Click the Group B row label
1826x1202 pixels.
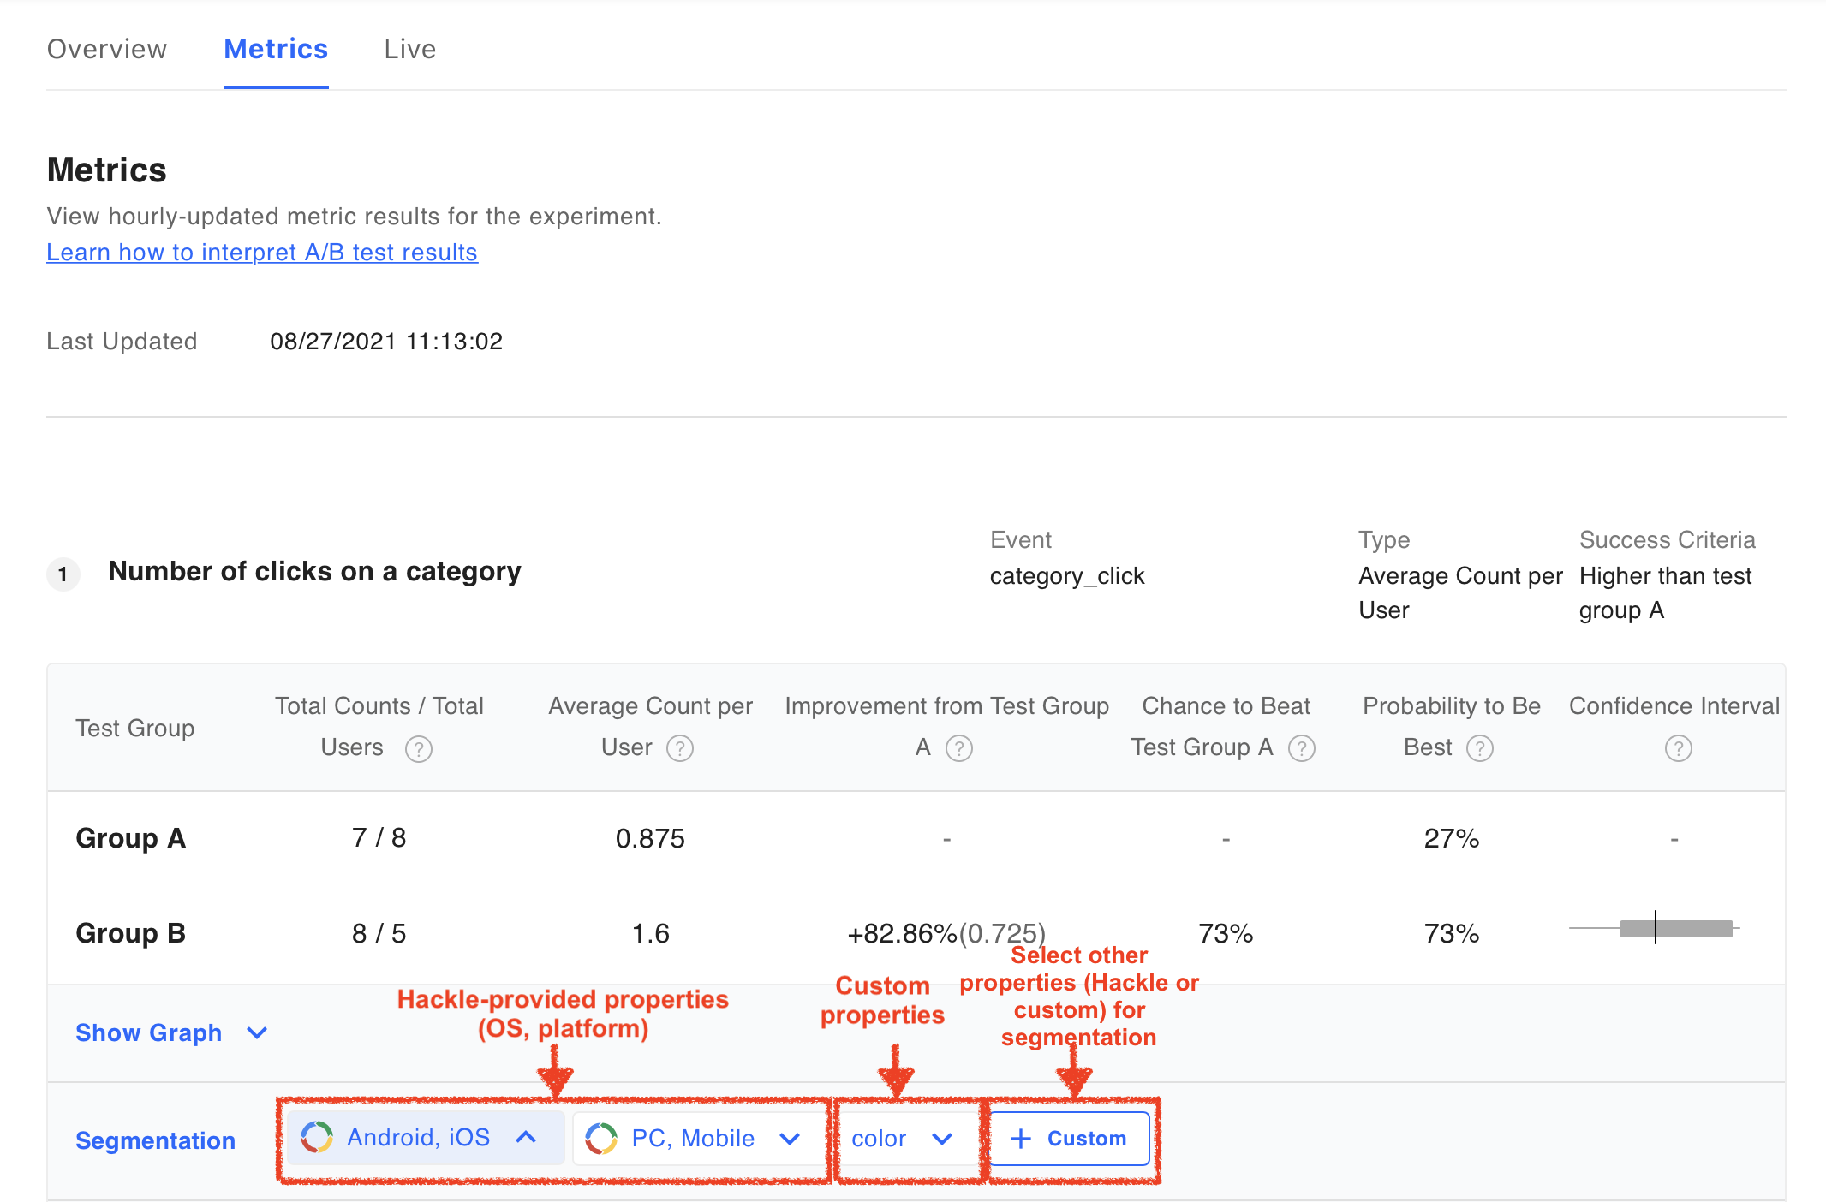coord(130,933)
